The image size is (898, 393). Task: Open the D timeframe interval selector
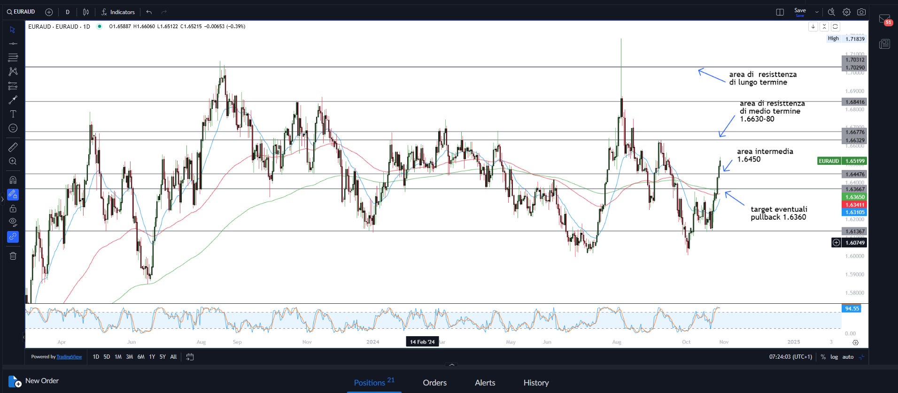pyautogui.click(x=68, y=12)
